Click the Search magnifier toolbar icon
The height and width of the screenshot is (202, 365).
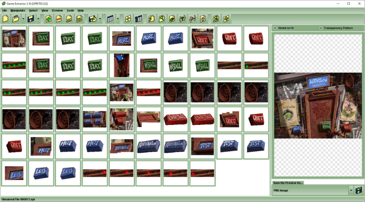162,19
